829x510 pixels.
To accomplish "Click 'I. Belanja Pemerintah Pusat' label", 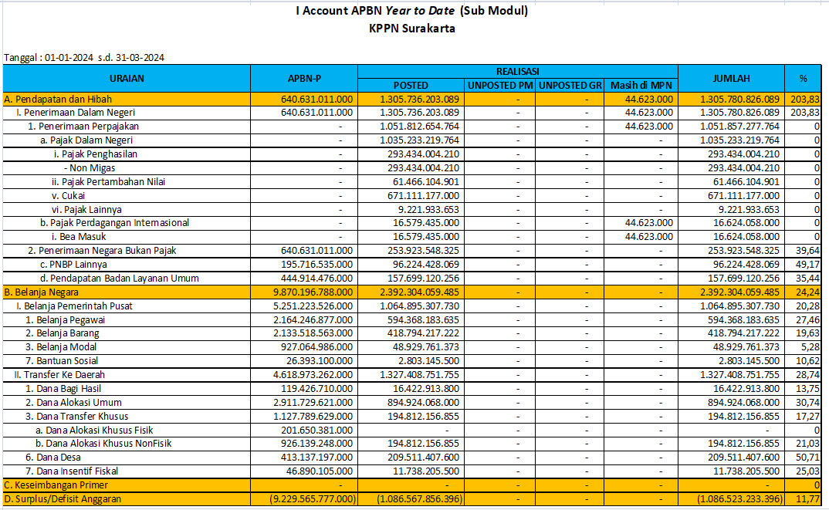I will pyautogui.click(x=74, y=306).
